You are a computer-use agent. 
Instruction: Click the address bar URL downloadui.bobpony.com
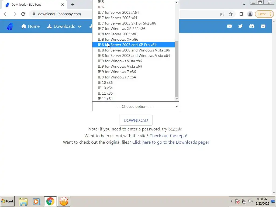[60, 14]
